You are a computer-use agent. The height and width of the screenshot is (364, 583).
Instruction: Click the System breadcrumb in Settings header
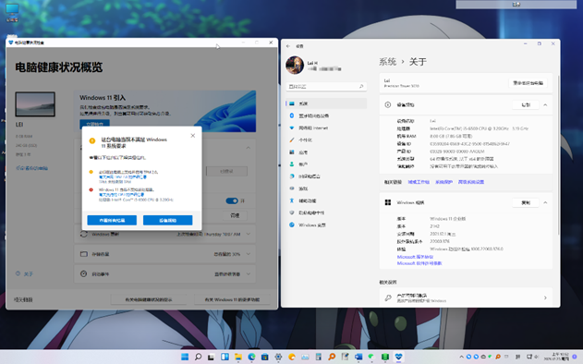tap(387, 62)
